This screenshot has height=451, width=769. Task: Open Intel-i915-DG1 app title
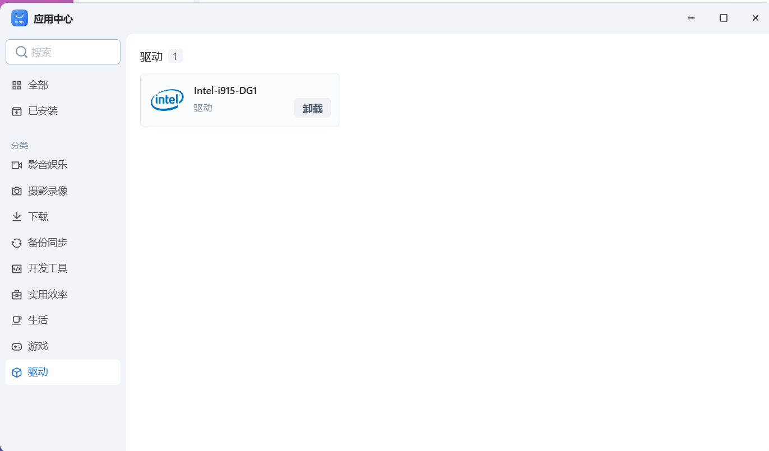[225, 91]
